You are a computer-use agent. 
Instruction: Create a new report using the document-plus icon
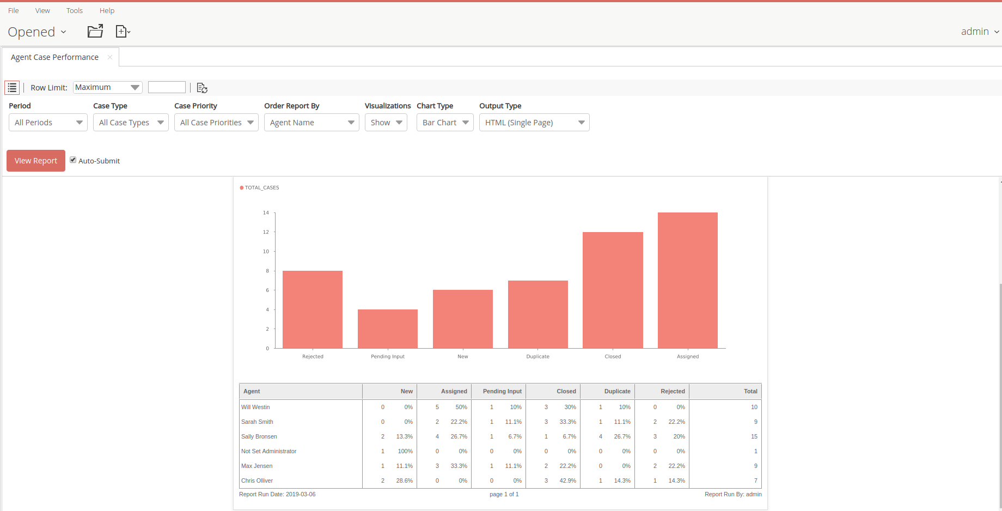[x=121, y=31]
